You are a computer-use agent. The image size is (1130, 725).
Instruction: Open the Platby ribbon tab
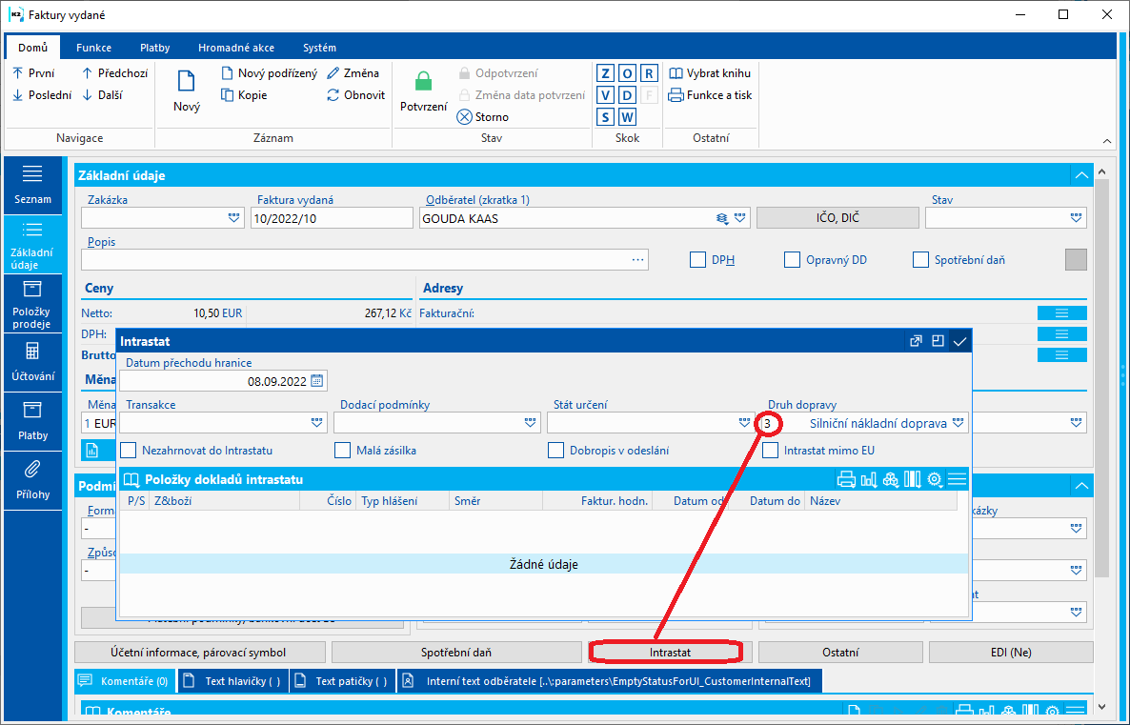pos(155,48)
